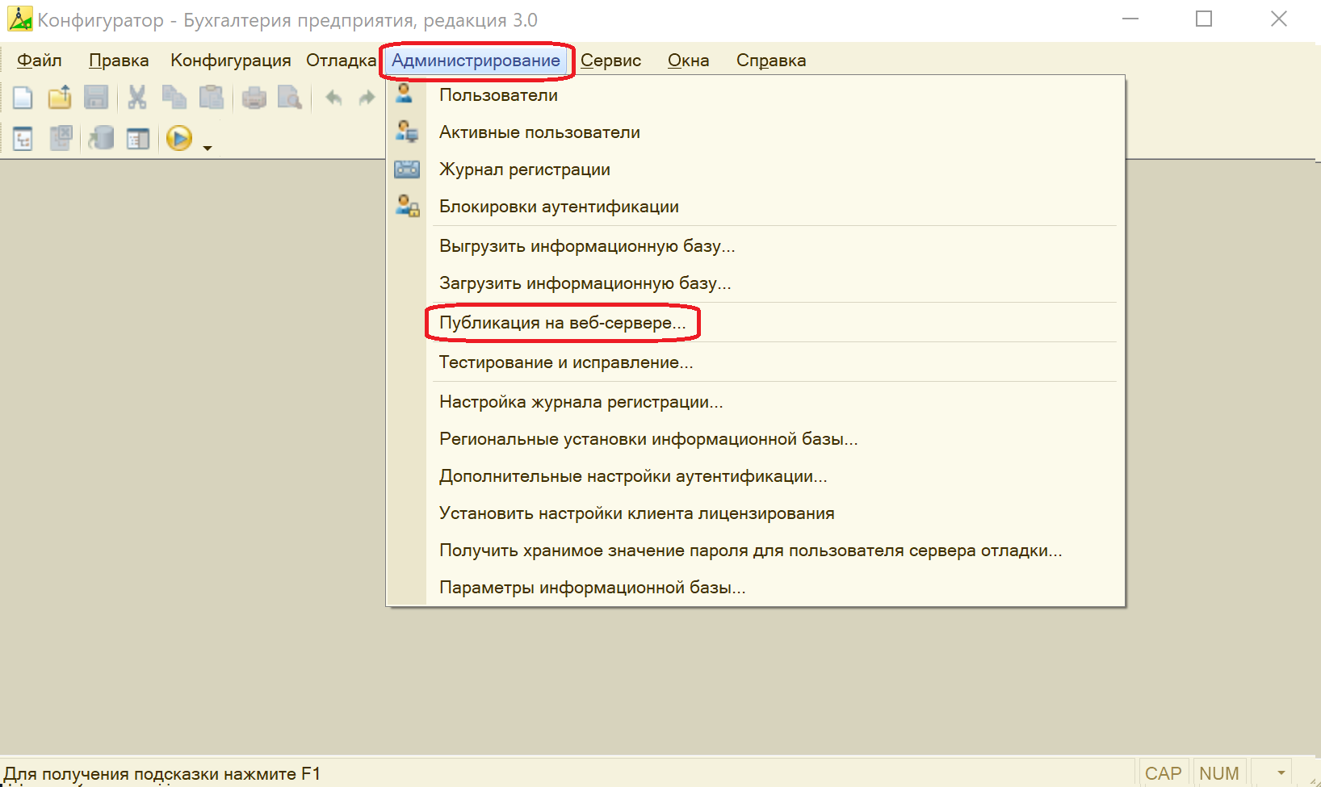1321x787 pixels.
Task: Open the configuration tree icon
Action: coord(23,139)
